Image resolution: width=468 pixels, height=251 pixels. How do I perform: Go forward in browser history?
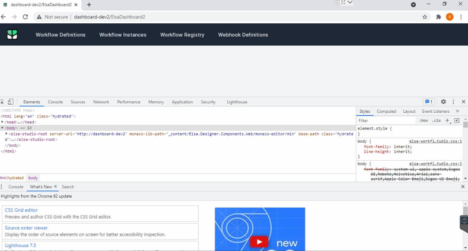coord(14,17)
